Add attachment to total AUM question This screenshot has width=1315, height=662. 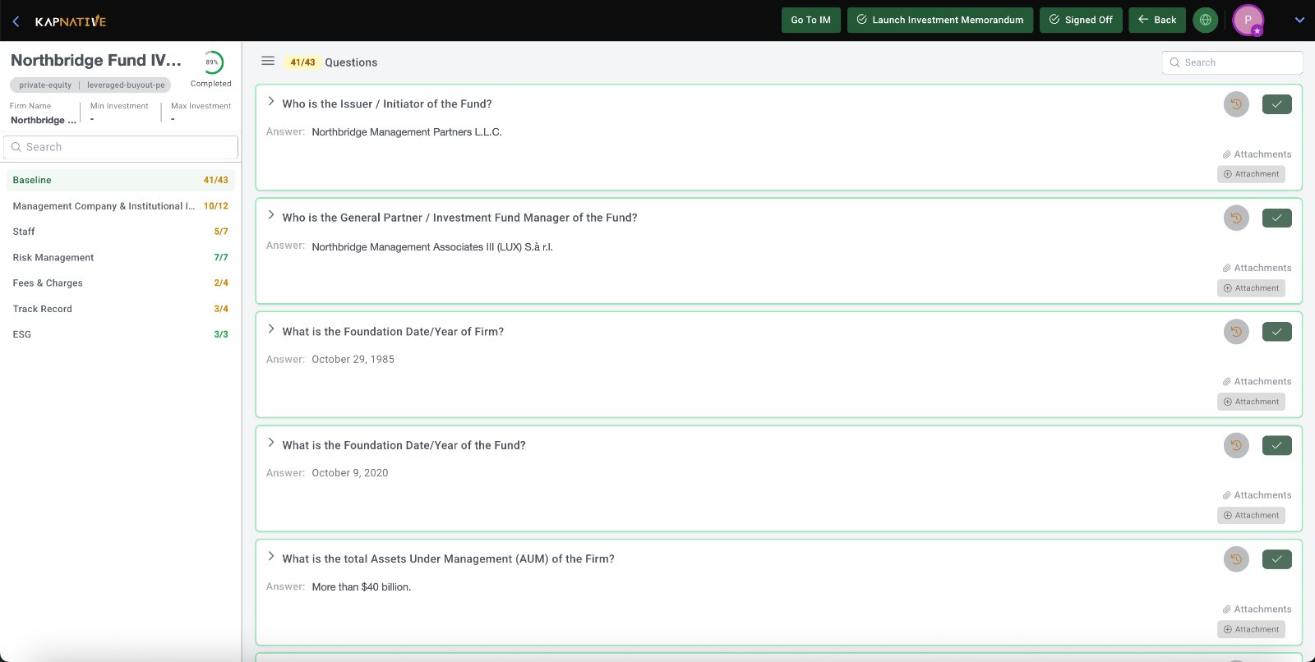point(1251,629)
